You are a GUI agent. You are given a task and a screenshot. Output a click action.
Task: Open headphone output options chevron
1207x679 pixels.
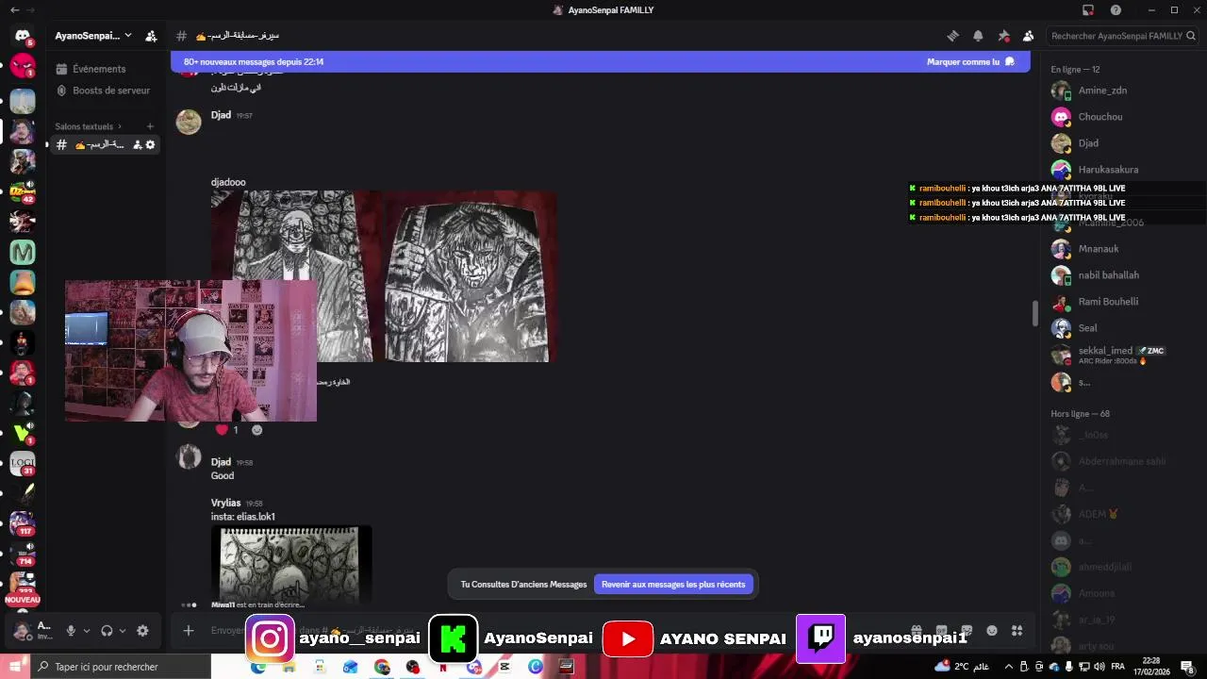[x=123, y=631]
